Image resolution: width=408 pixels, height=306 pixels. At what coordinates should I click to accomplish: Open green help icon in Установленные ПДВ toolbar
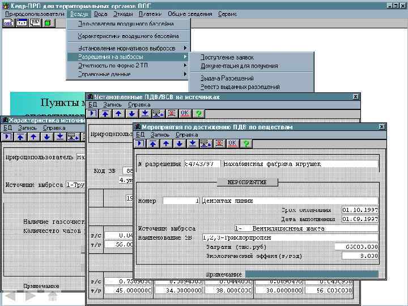[199, 113]
